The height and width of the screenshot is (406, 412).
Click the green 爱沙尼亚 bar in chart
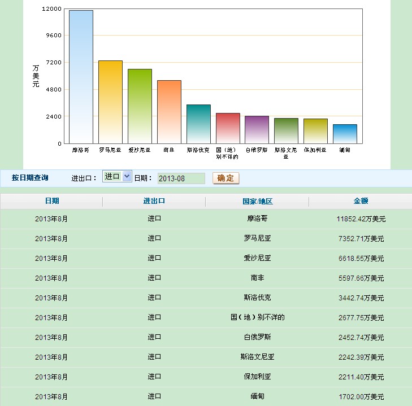pos(140,106)
